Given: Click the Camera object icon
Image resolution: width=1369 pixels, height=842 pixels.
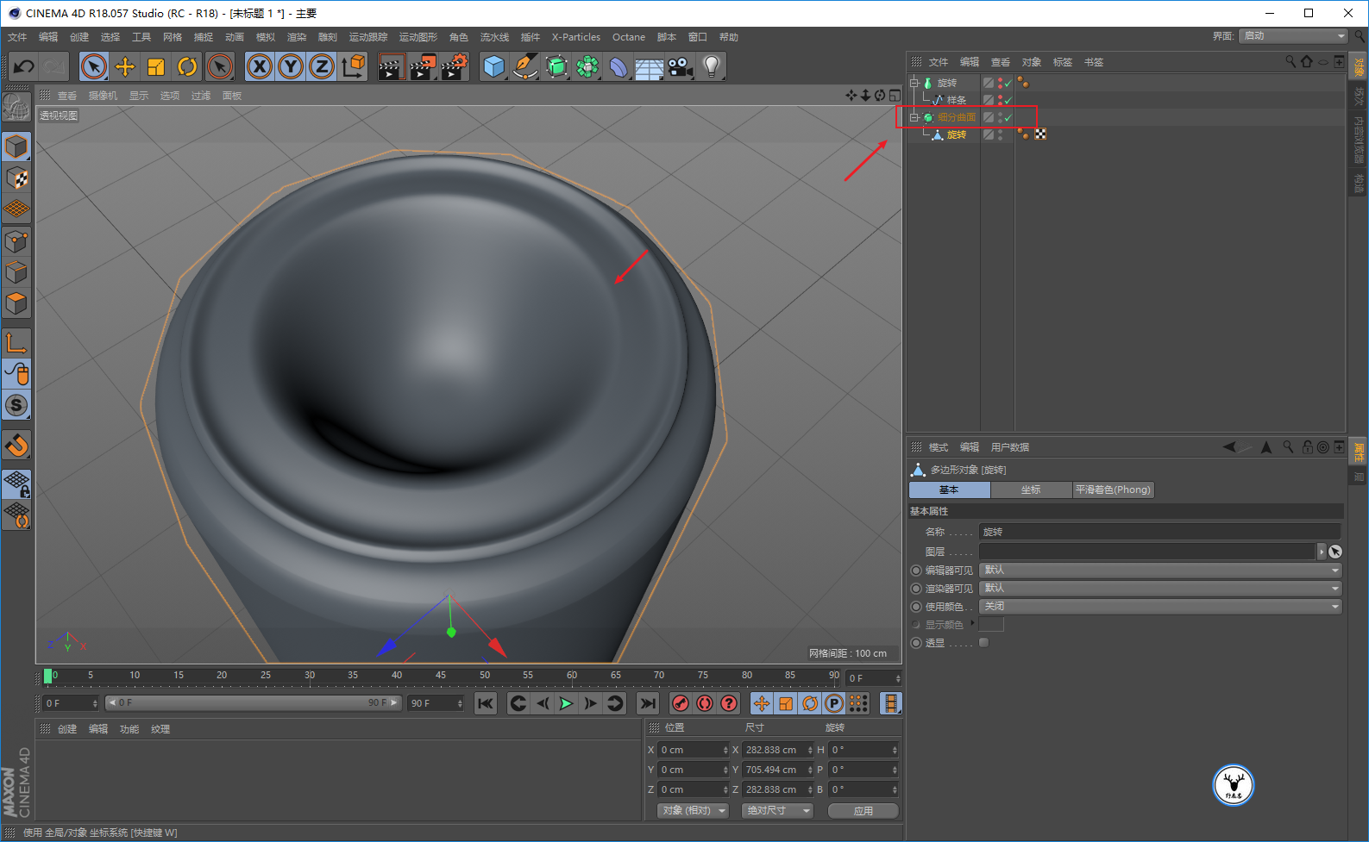Looking at the screenshot, I should (680, 66).
